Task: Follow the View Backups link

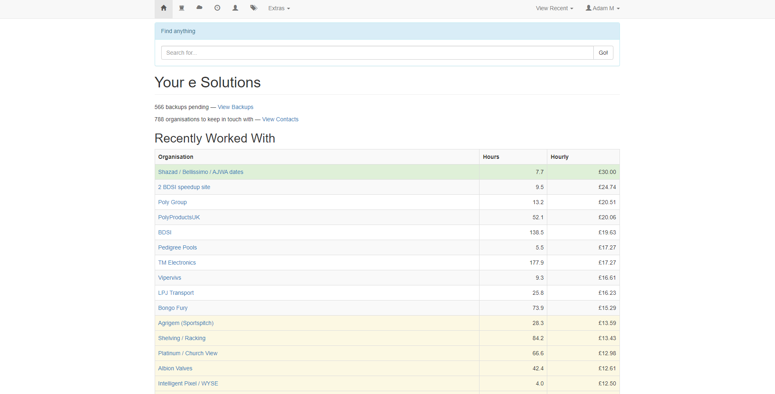Action: (235, 107)
